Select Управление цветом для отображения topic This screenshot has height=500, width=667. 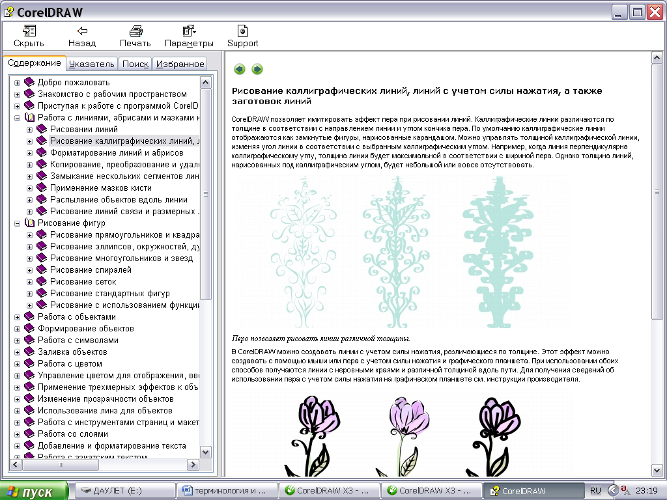coord(119,376)
